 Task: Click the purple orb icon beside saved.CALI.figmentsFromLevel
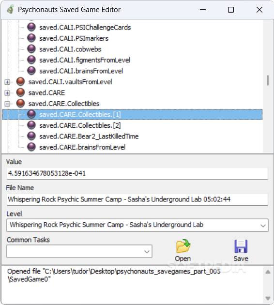(x=31, y=60)
